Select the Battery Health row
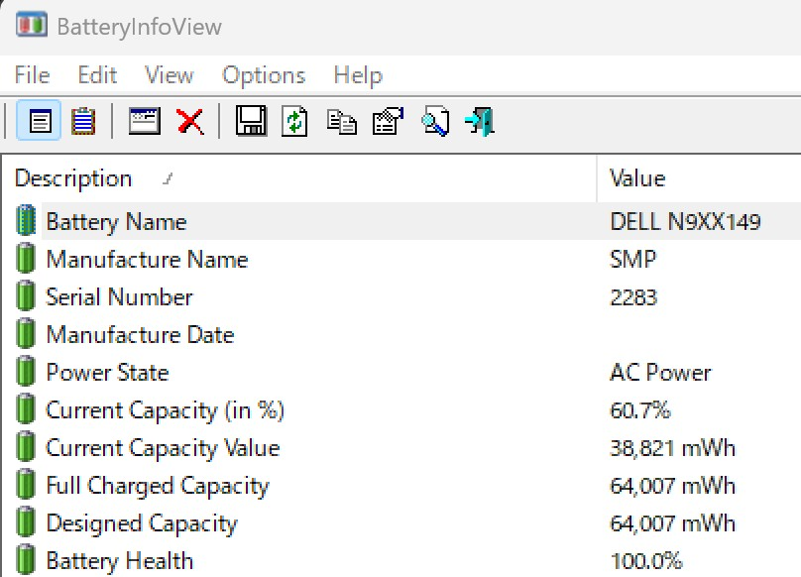The width and height of the screenshot is (801, 577). point(402,559)
